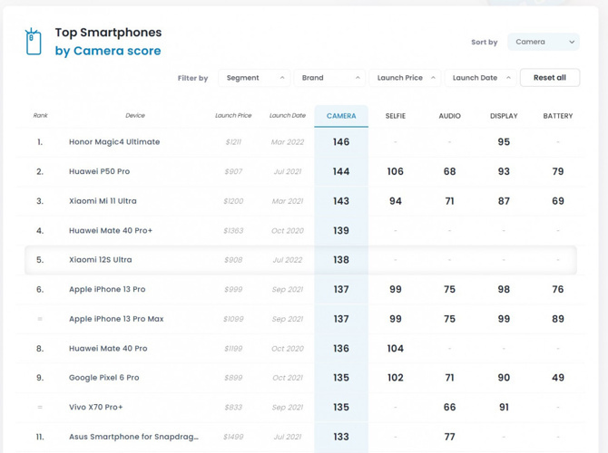Viewport: 608px width, 453px height.
Task: Open the Sort by Camera dropdown
Action: pos(543,42)
